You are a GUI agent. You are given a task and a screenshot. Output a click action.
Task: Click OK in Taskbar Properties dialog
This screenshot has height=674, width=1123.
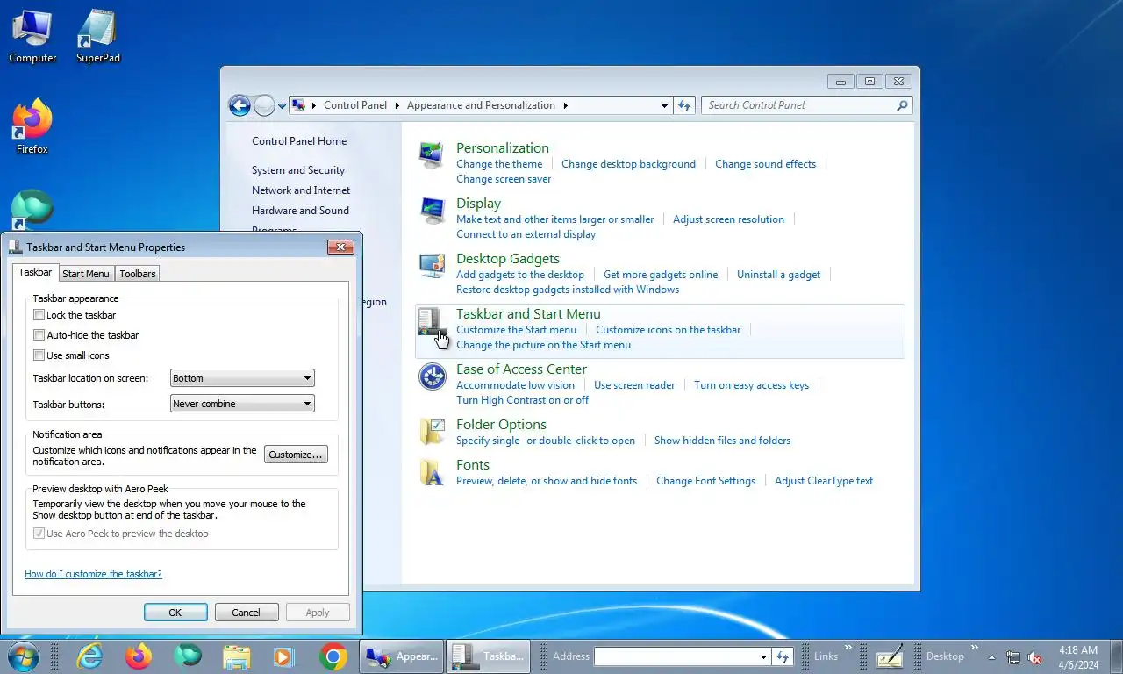click(x=175, y=613)
